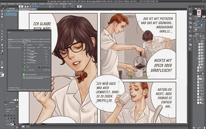This screenshot has height=129, width=206.
Task: Delete font list with trash icon
Action: [x=49, y=47]
